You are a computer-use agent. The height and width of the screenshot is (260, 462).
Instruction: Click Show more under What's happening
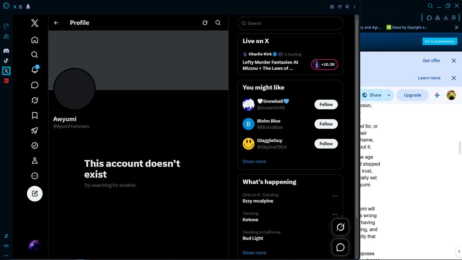pos(254,253)
